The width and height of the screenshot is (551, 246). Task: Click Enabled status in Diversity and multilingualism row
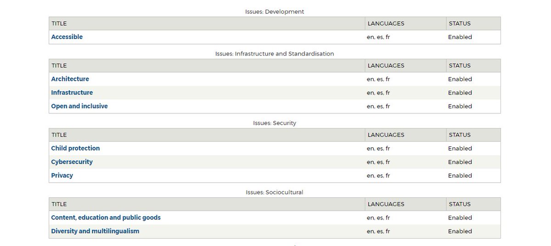click(x=460, y=231)
